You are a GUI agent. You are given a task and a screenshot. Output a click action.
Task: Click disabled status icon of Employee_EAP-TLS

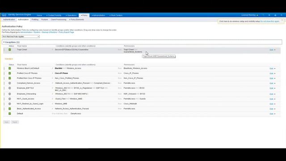pos(10,88)
